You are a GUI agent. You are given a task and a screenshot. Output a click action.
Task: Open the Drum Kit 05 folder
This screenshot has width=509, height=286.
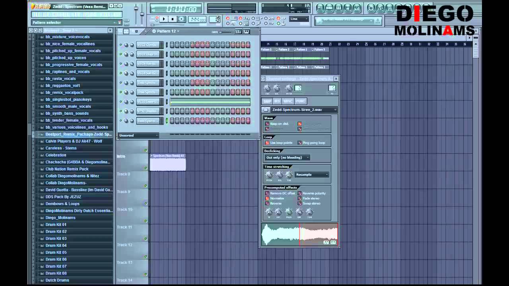point(56,253)
